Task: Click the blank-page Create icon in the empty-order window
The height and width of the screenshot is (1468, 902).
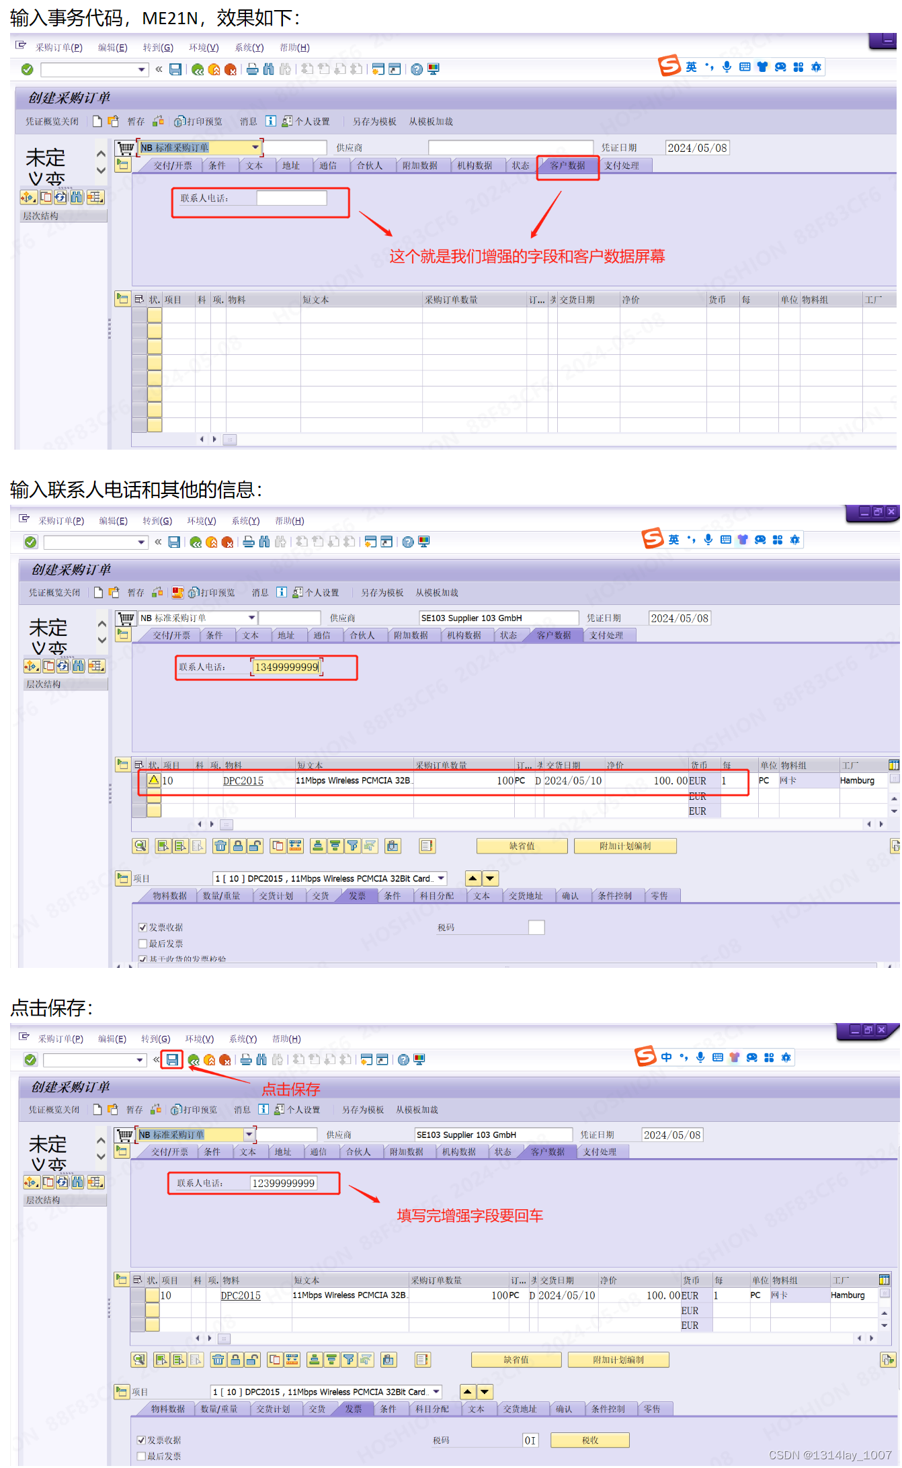Action: (x=97, y=121)
